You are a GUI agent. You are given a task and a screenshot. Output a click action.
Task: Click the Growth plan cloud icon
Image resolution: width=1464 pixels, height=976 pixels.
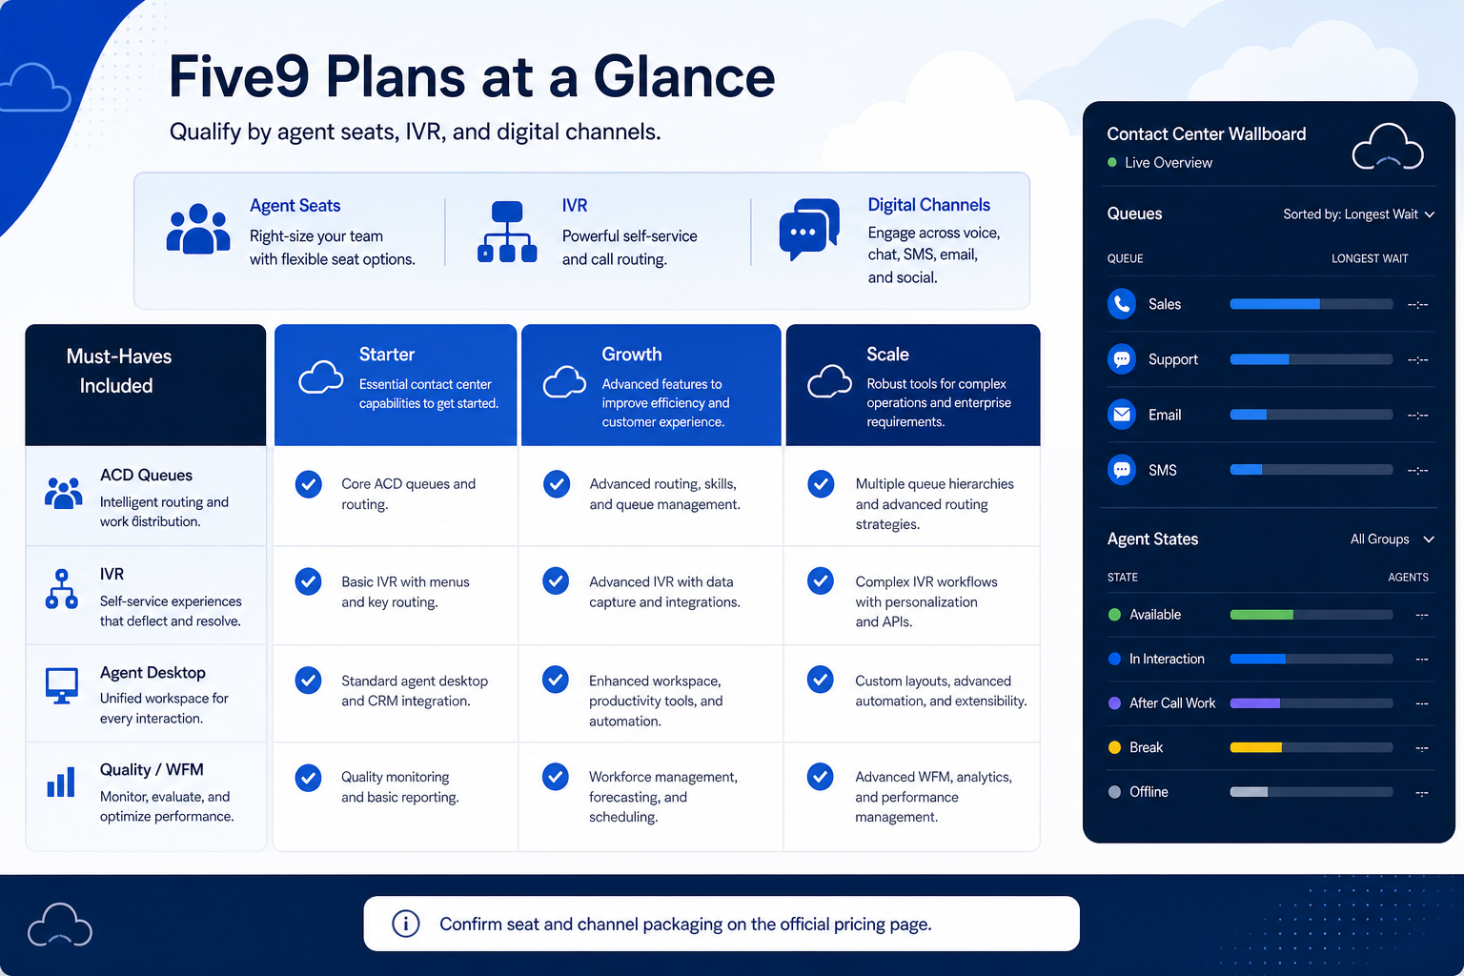pyautogui.click(x=565, y=382)
